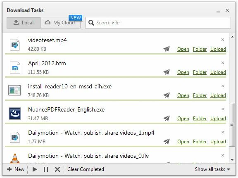The height and width of the screenshot is (178, 238).
Task: Remove April 2012.htm with its X
Action: (223, 63)
